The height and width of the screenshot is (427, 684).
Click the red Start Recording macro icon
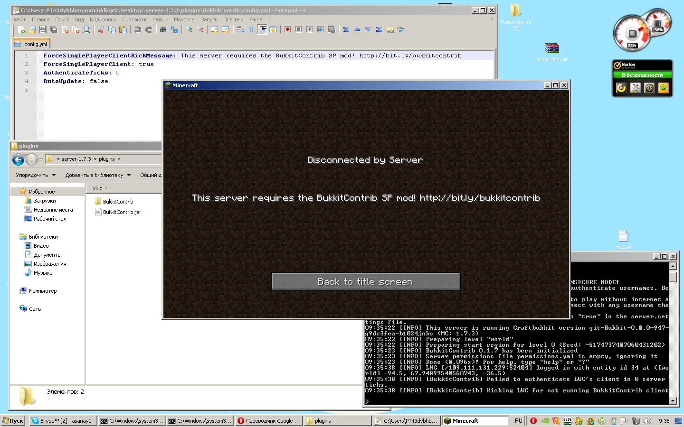coord(287,29)
